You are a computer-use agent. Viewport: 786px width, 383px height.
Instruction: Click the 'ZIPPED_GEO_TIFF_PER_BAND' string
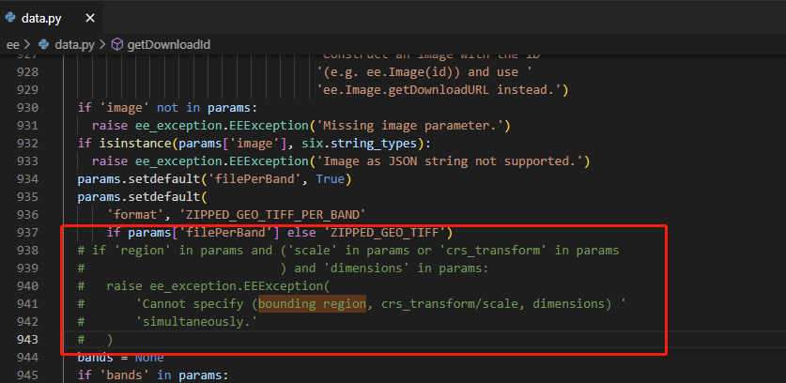coord(272,215)
